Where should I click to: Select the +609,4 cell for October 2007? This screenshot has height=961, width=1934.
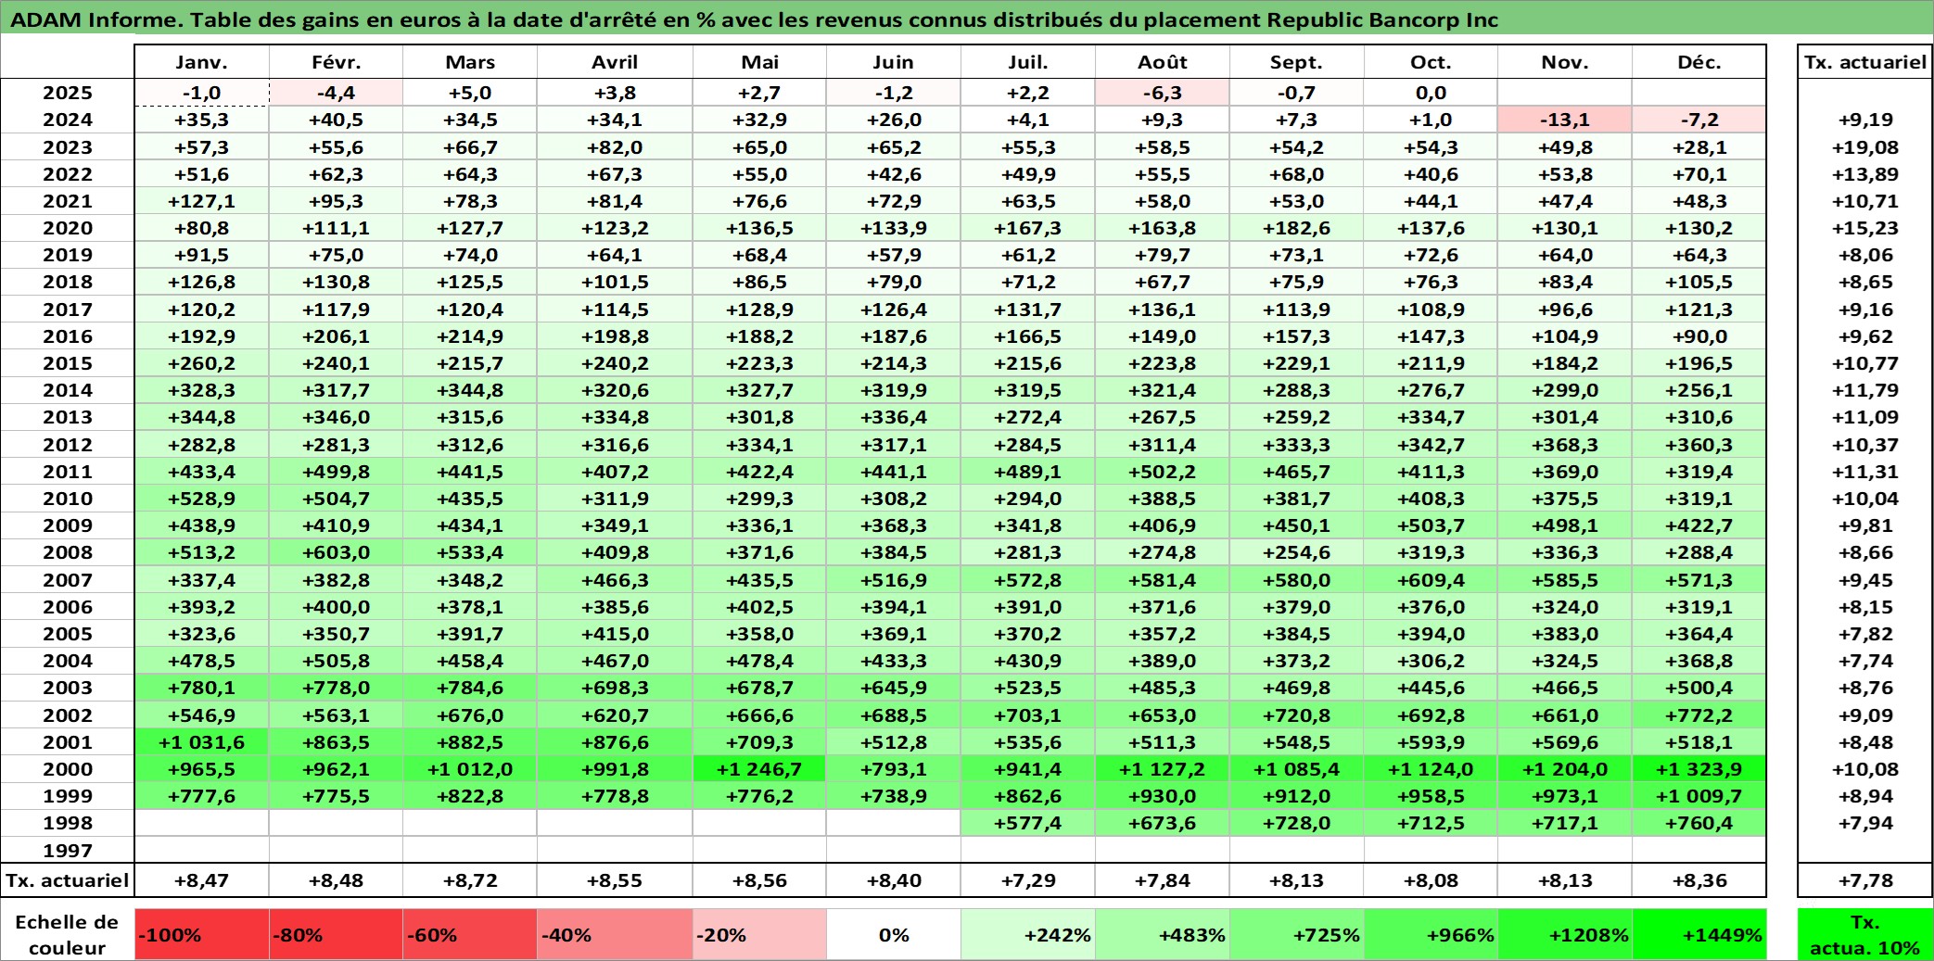pos(1431,580)
